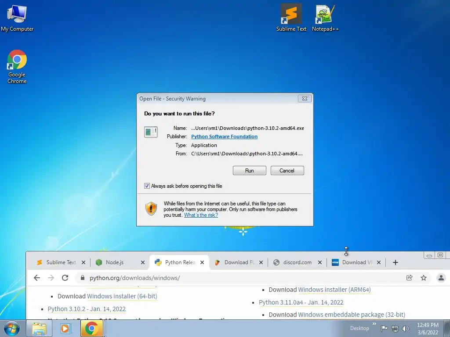Close the Sublime Text tab

click(x=83, y=262)
